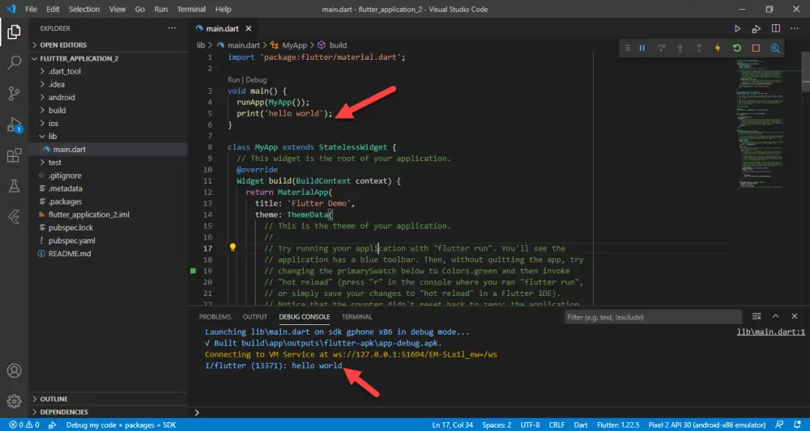Restart the debug session
This screenshot has width=810, height=431.
pos(737,48)
